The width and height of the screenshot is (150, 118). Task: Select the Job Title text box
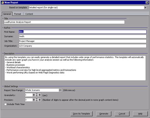click(83, 41)
